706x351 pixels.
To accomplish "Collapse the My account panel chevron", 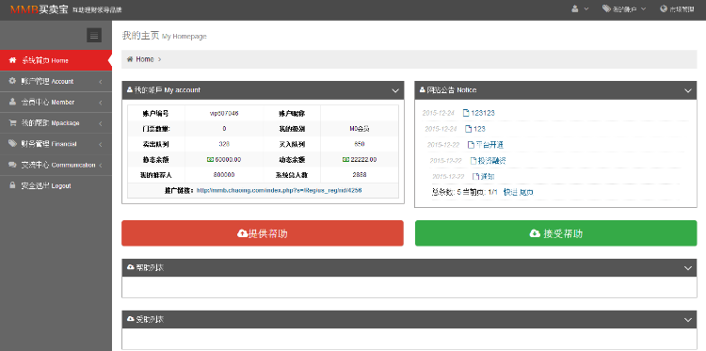I will [395, 91].
